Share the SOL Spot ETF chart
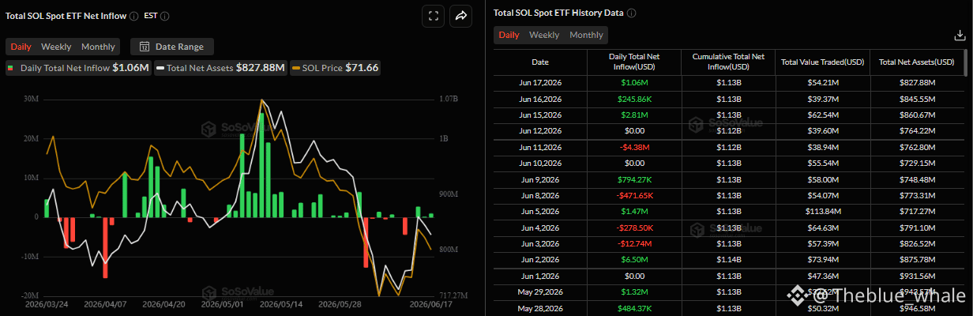The height and width of the screenshot is (316, 973). [x=460, y=15]
